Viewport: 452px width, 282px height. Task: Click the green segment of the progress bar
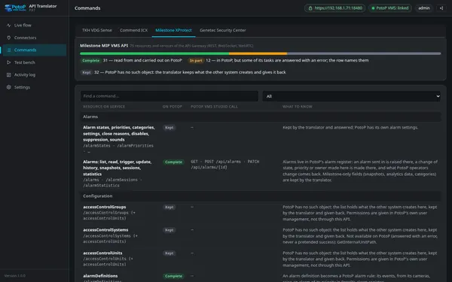[154, 53]
